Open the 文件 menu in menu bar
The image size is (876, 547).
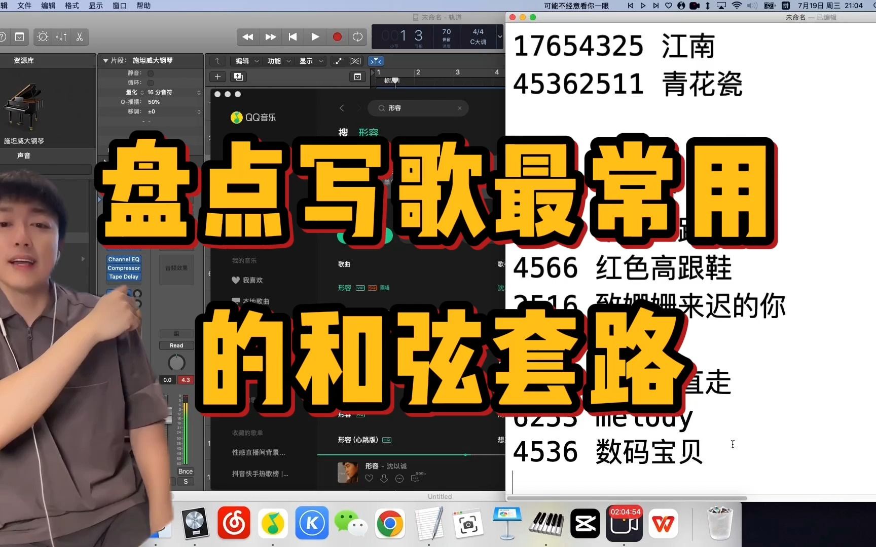pos(24,6)
